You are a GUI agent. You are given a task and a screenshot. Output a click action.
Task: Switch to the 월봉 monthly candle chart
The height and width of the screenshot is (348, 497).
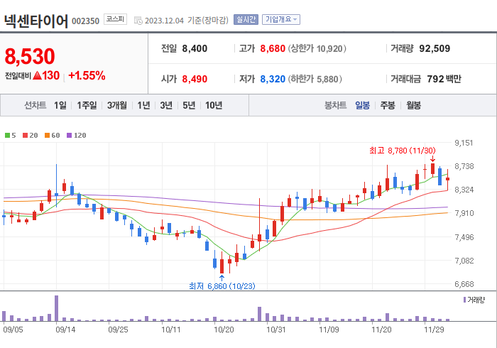(x=414, y=105)
